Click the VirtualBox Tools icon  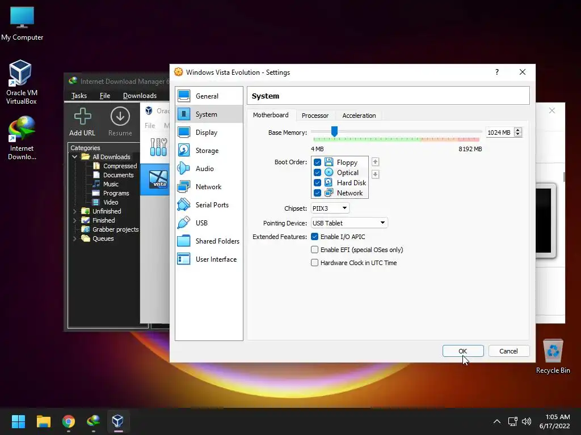pyautogui.click(x=159, y=147)
